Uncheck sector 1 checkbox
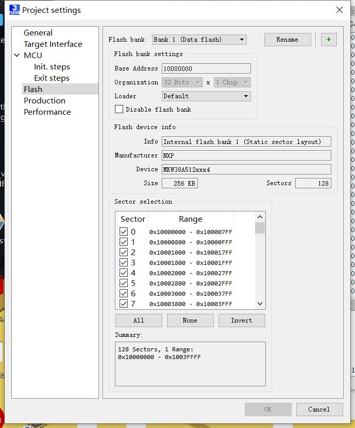This screenshot has width=355, height=428. coord(124,242)
